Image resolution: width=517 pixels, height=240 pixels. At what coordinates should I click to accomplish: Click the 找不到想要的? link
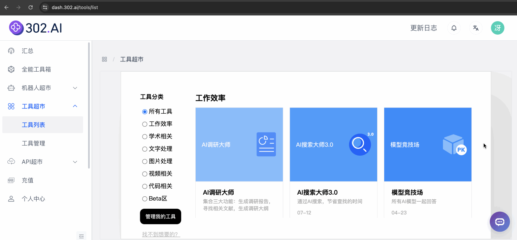click(x=161, y=234)
